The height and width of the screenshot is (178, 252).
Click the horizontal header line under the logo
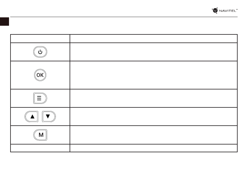pos(120,17)
